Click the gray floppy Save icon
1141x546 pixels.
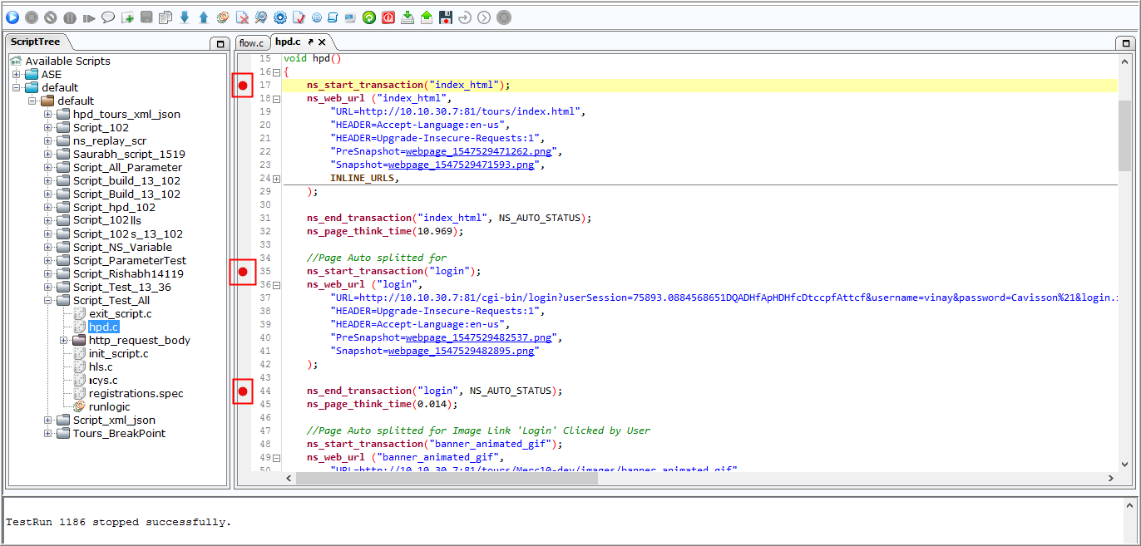coord(146,17)
